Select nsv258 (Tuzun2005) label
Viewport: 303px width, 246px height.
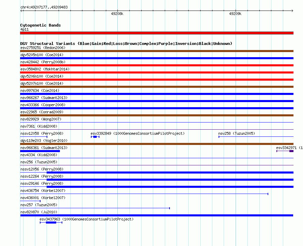(237, 133)
